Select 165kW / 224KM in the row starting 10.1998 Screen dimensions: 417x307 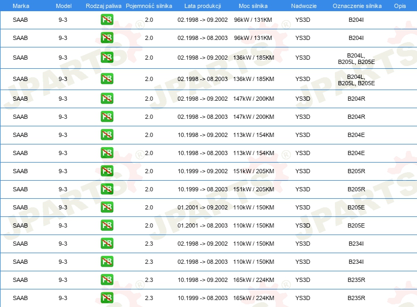(253, 280)
